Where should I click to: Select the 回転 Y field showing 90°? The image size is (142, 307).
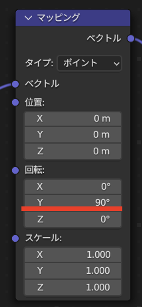[73, 203]
